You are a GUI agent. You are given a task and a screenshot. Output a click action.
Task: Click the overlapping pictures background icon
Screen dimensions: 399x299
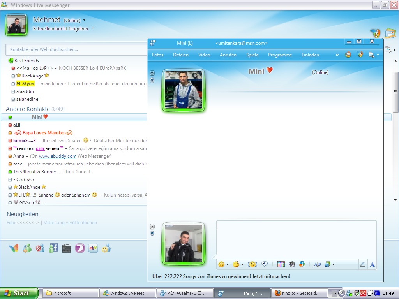tap(327, 264)
